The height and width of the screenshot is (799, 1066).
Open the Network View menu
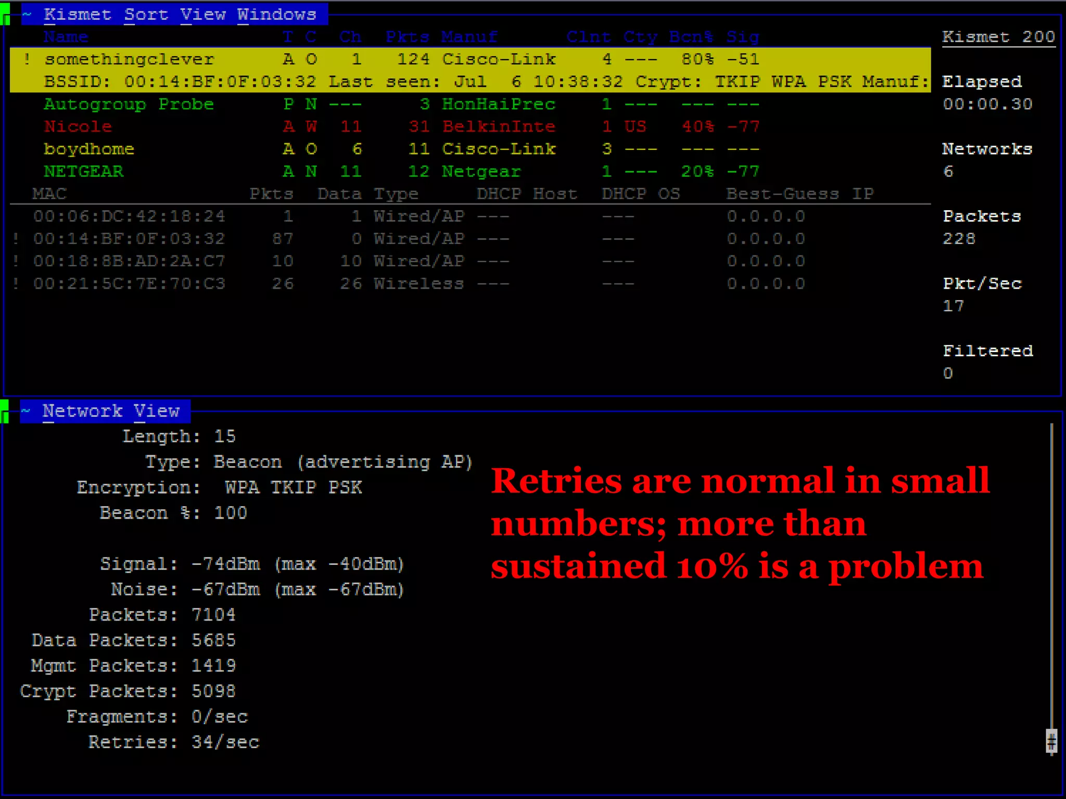[110, 411]
